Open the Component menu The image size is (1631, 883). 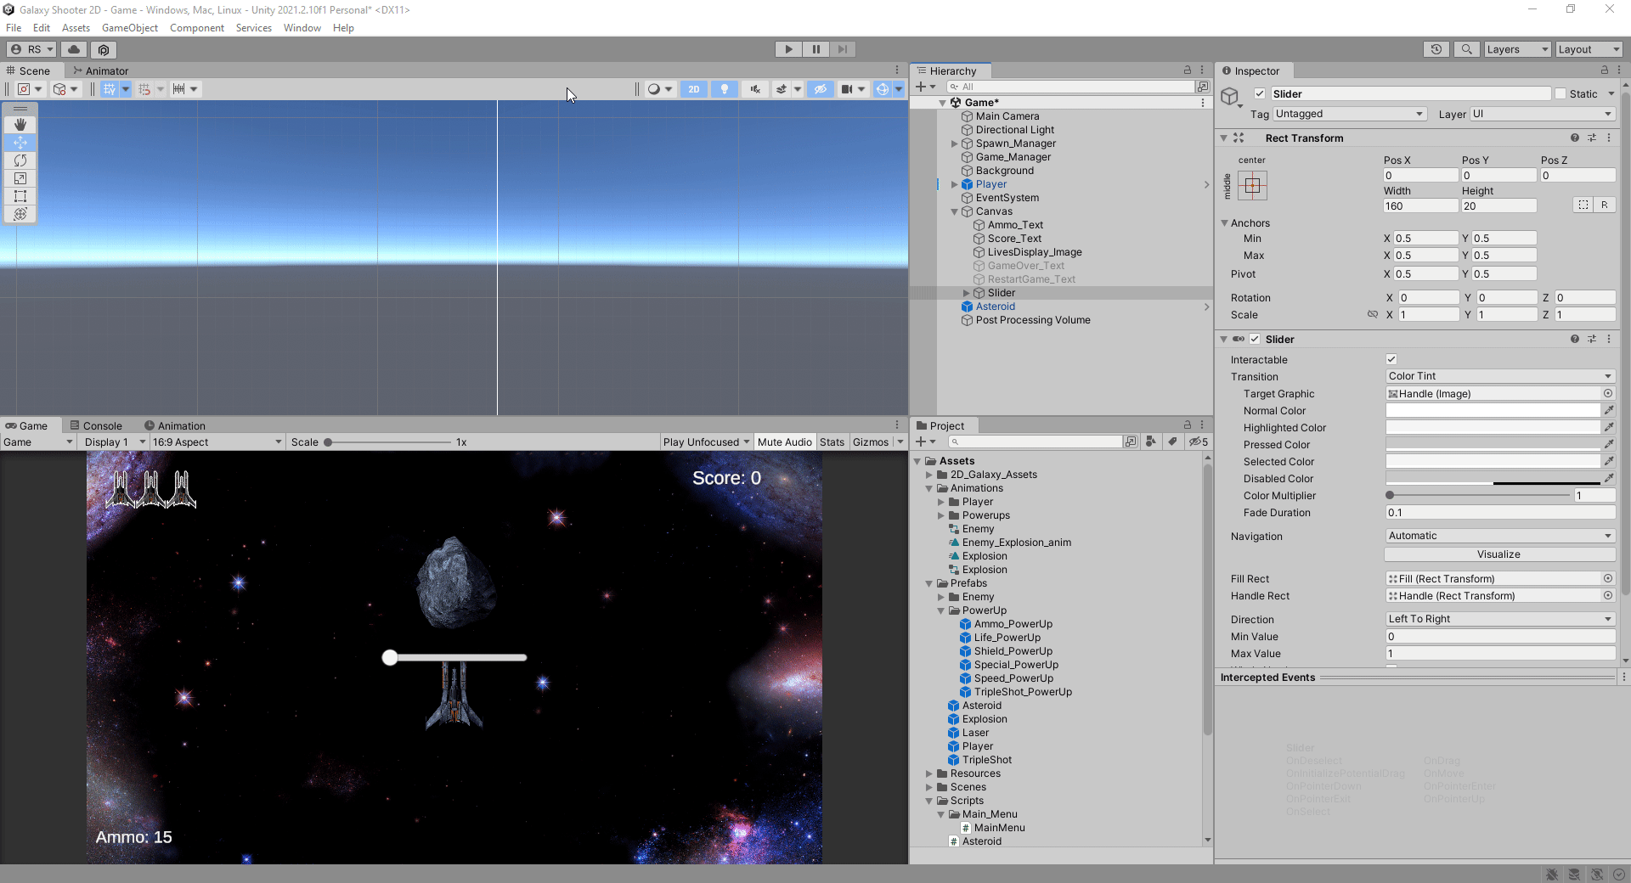(197, 28)
